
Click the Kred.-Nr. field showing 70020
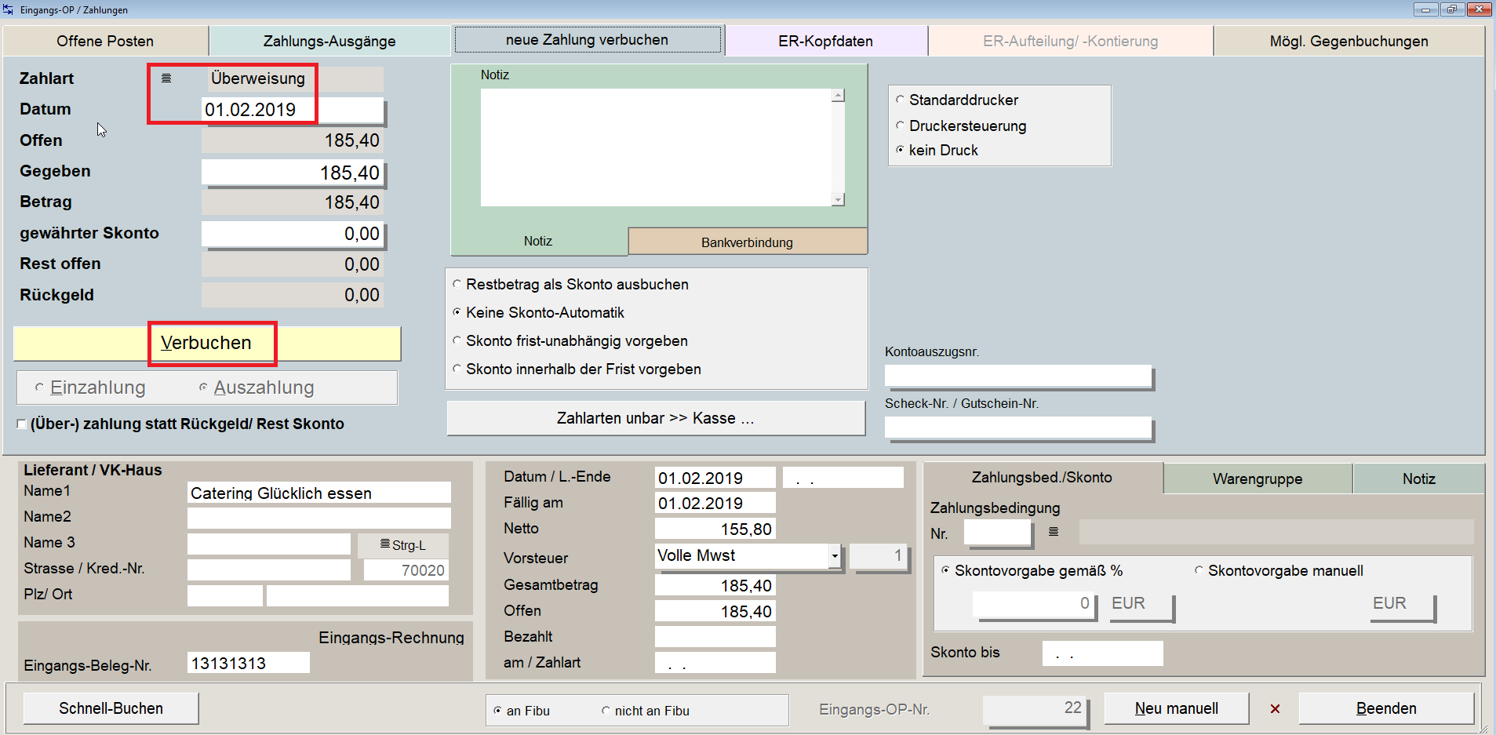406,570
